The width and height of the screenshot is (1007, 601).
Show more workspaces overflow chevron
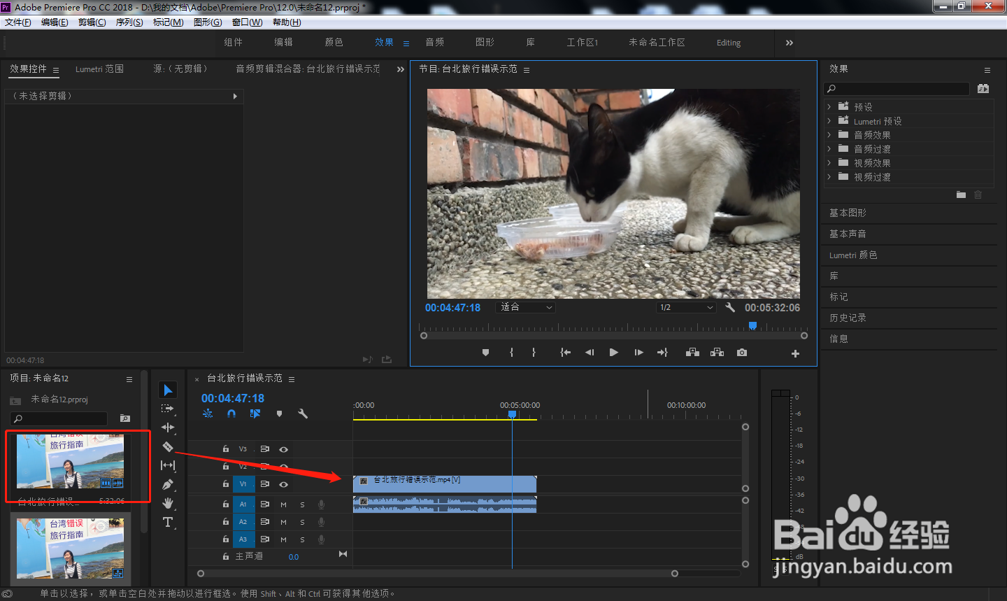[789, 43]
